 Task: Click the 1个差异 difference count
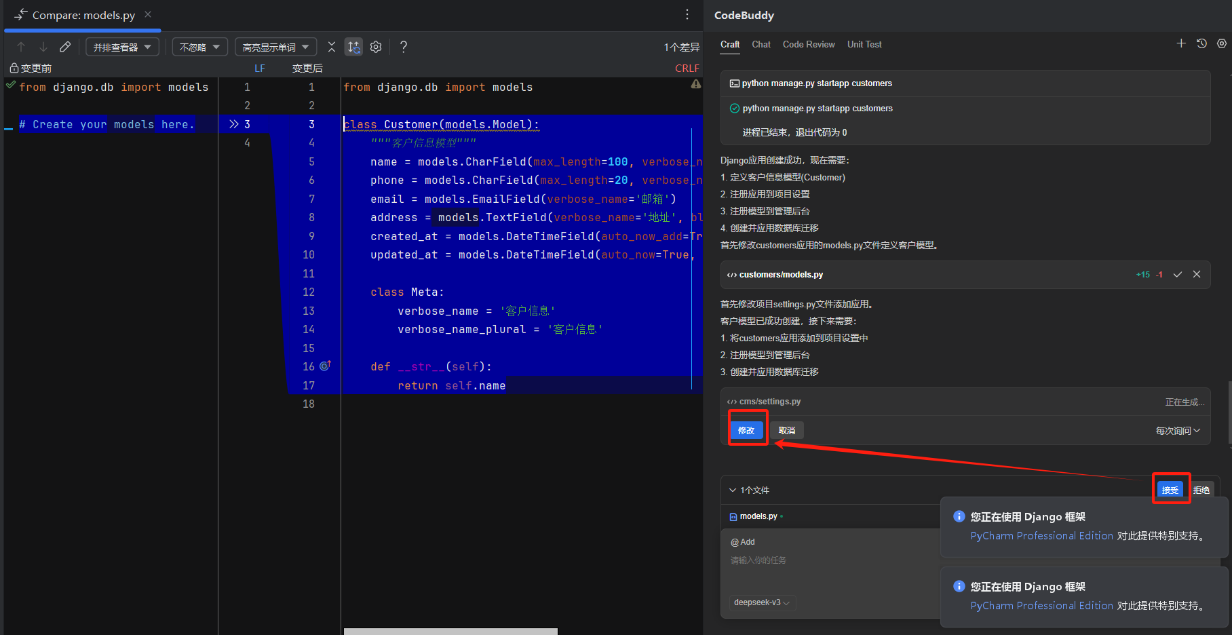pyautogui.click(x=681, y=47)
